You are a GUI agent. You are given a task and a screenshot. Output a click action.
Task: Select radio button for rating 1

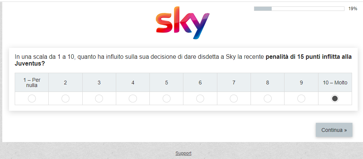32,99
